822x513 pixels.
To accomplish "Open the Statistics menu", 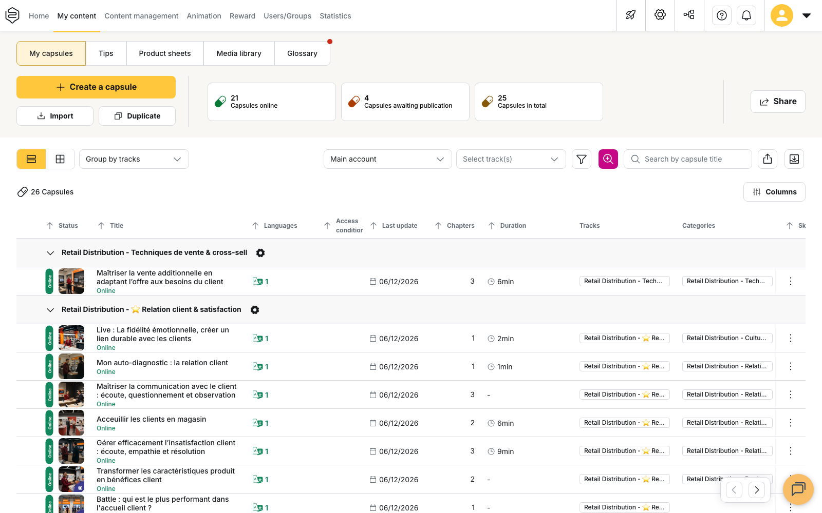I will pyautogui.click(x=335, y=16).
